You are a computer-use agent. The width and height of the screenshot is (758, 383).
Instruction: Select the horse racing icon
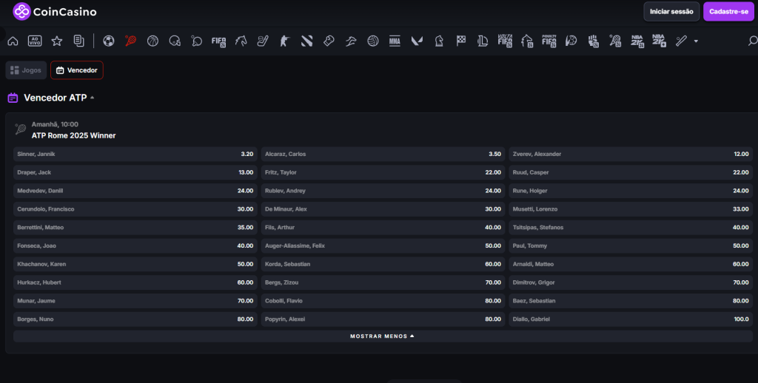241,41
